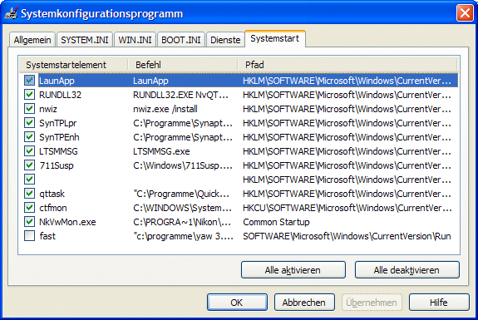Disable the SynTPEnh startup checkbox
This screenshot has height=320, width=478.
pyautogui.click(x=30, y=137)
